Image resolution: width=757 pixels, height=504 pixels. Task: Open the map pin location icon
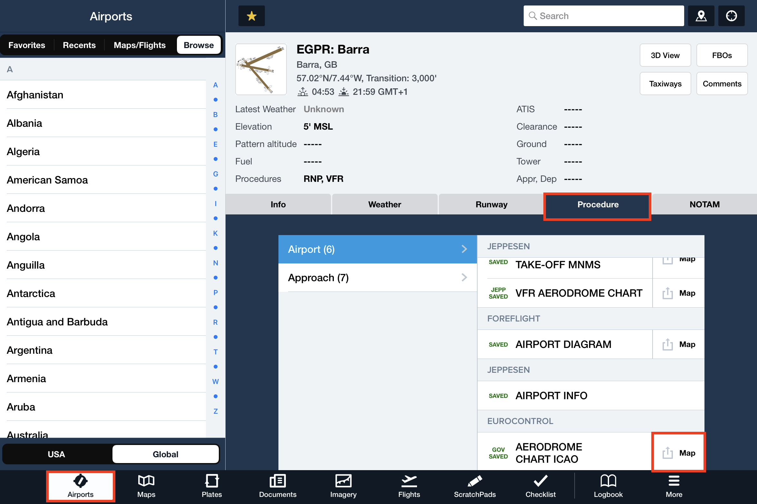[701, 16]
